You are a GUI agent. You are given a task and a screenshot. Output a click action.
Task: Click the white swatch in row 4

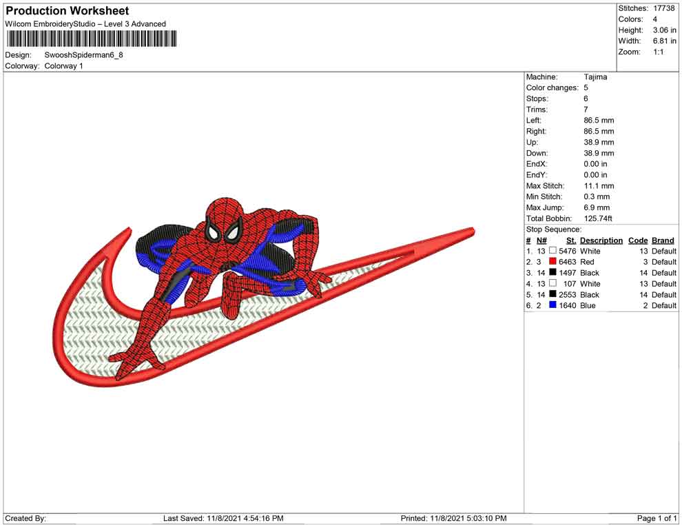[x=552, y=283]
